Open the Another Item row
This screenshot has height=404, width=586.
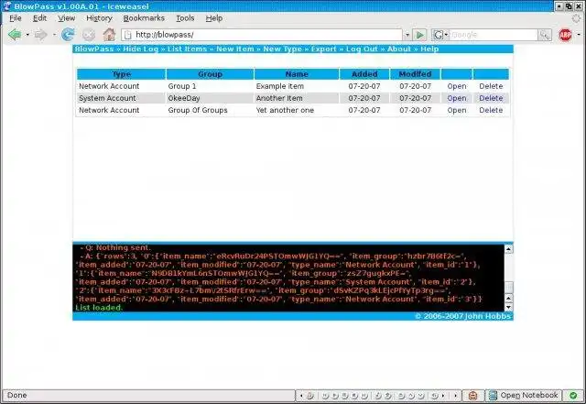457,98
